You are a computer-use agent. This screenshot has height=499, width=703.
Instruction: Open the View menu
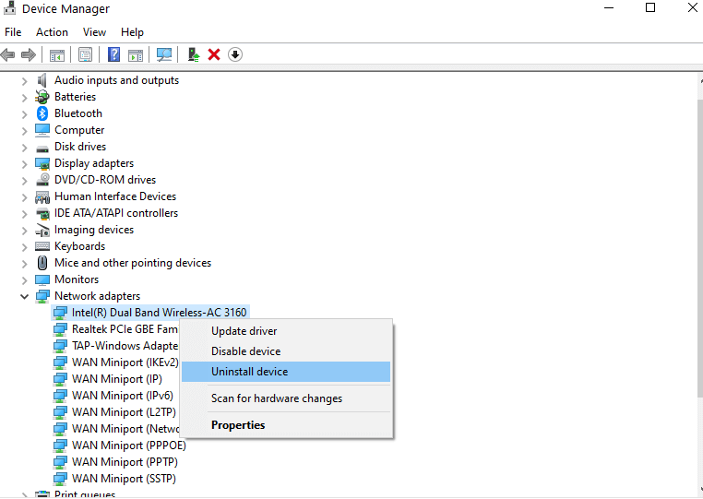94,32
